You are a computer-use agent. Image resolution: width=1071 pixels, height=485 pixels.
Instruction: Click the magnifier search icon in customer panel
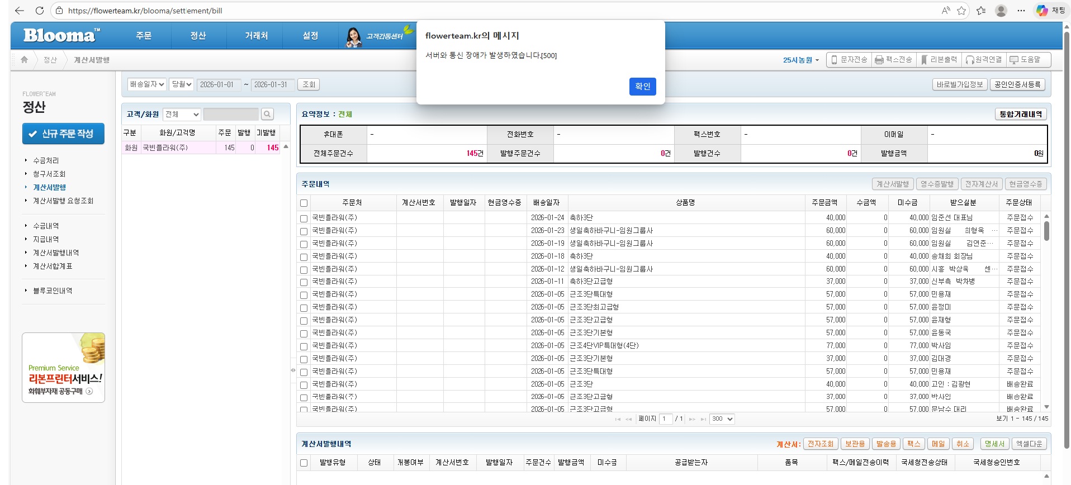[x=267, y=114]
